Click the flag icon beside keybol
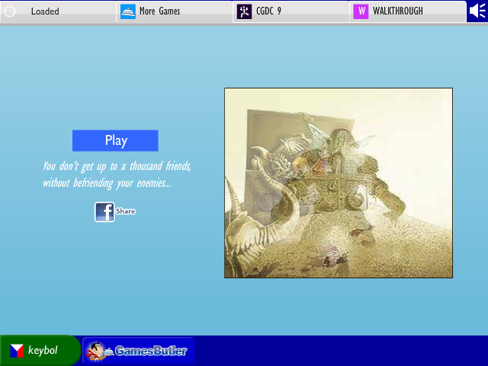The width and height of the screenshot is (488, 366). coord(17,351)
